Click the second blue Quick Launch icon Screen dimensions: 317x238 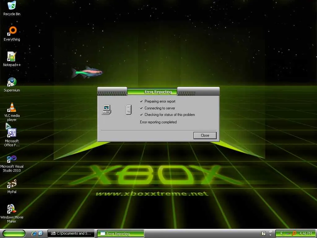coord(41,233)
